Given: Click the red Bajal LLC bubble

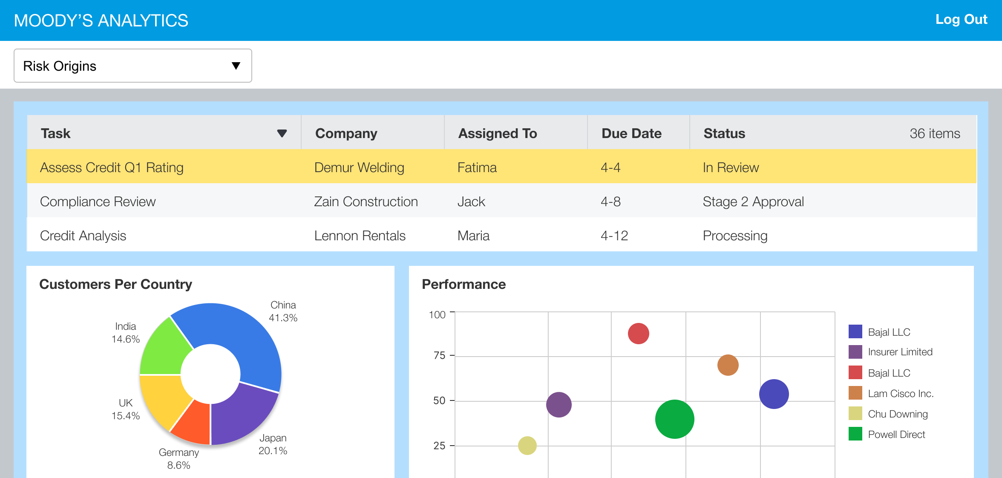Looking at the screenshot, I should [x=638, y=334].
